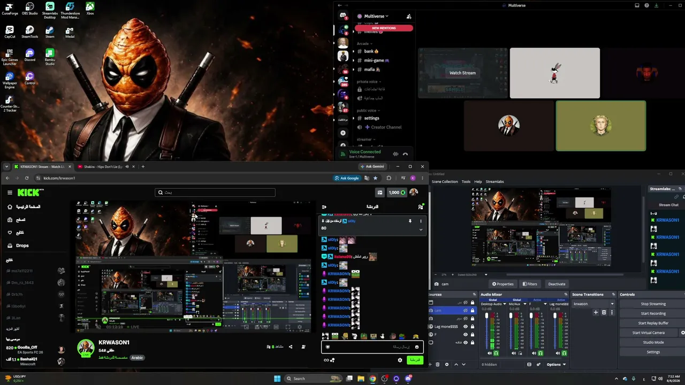Open the Kick hamburger menu icon

pos(10,192)
